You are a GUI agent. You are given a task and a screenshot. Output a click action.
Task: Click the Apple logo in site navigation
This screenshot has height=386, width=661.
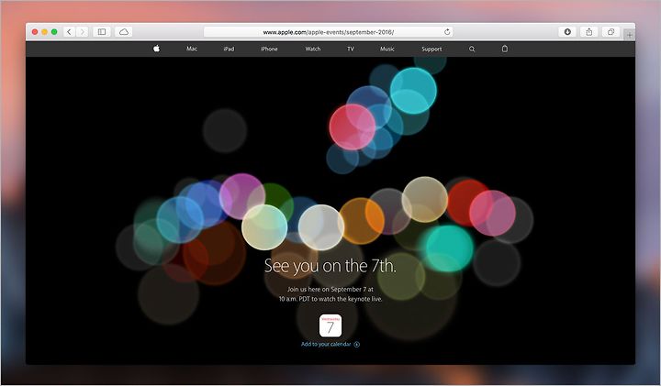tap(156, 49)
